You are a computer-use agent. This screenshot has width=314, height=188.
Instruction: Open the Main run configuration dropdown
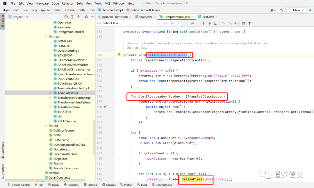pos(296,10)
